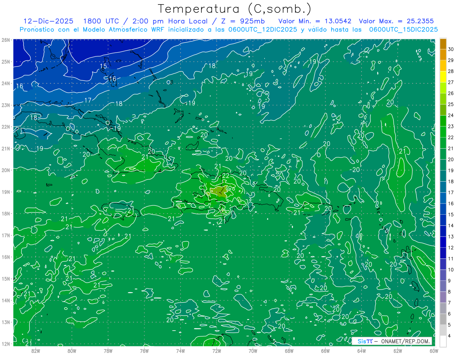Click the "82W" longitude label
Image resolution: width=461 pixels, height=356 pixels.
pos(35,351)
